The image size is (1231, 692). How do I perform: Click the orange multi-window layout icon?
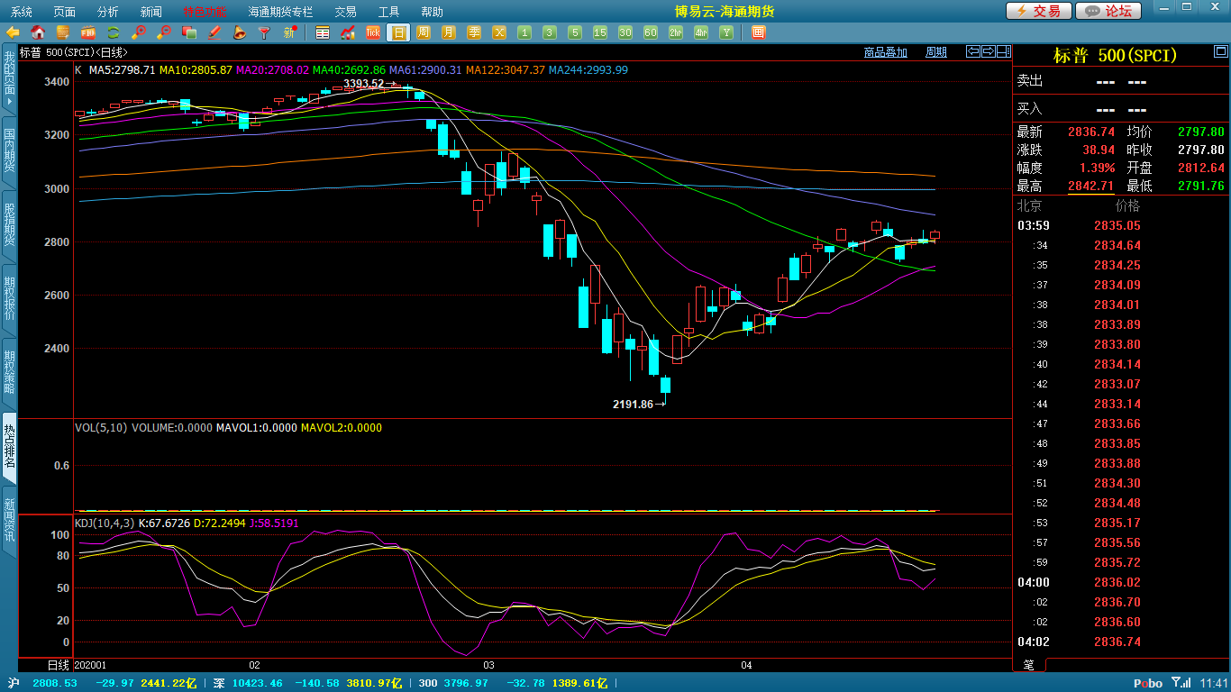(758, 32)
